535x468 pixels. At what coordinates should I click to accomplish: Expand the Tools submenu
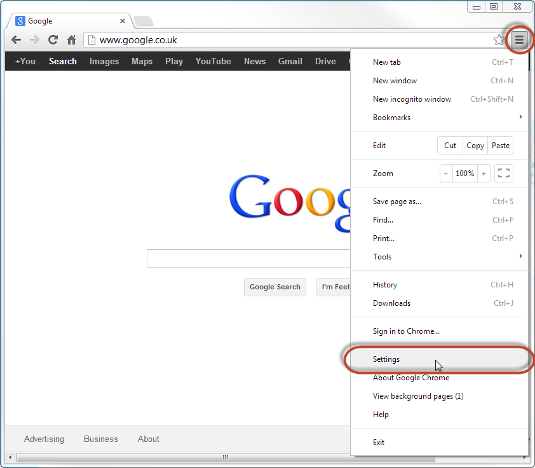pos(439,257)
